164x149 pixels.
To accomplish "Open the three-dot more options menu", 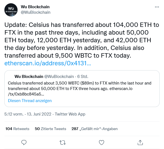I will coord(157,7).
